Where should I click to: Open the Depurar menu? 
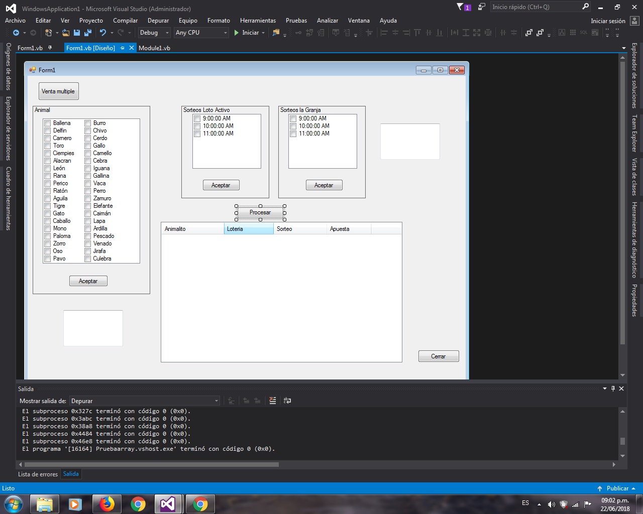point(158,21)
